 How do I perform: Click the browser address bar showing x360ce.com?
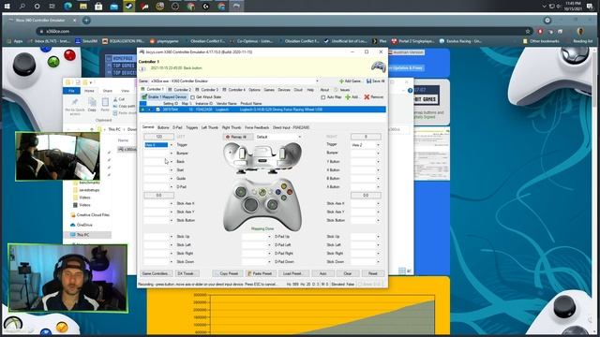pyautogui.click(x=283, y=31)
